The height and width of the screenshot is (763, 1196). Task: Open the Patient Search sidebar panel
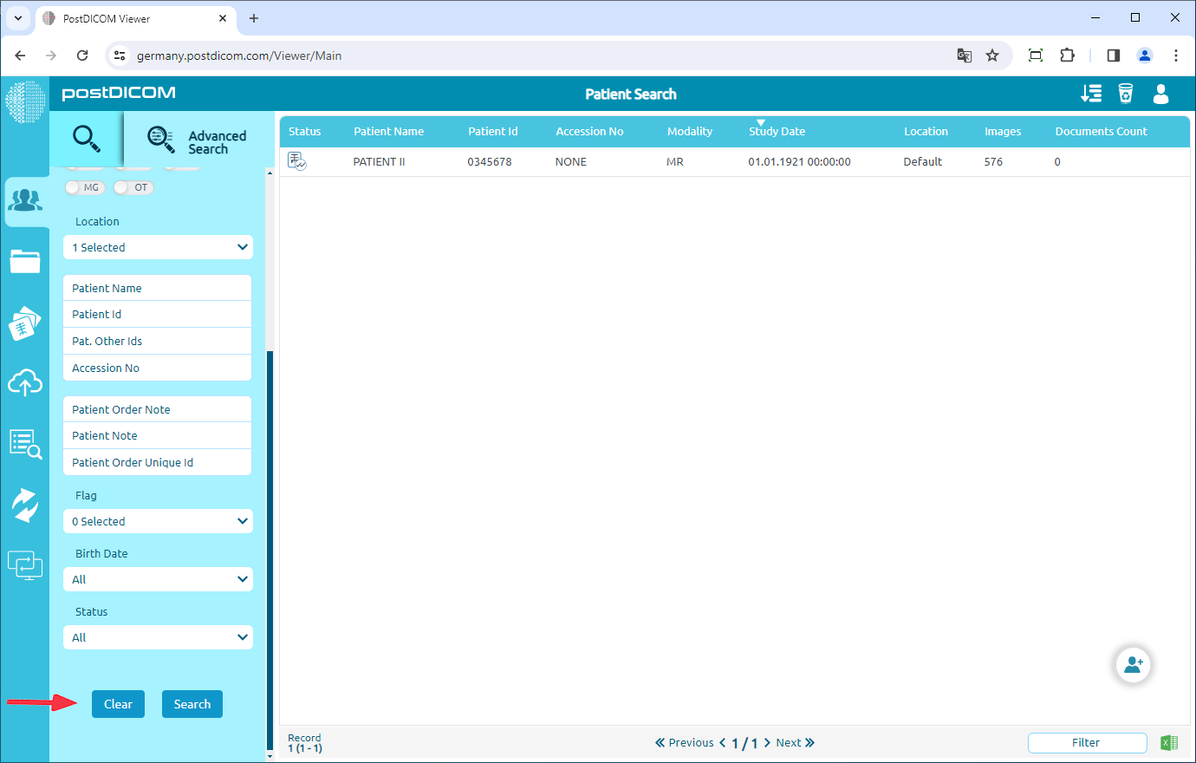pyautogui.click(x=26, y=201)
